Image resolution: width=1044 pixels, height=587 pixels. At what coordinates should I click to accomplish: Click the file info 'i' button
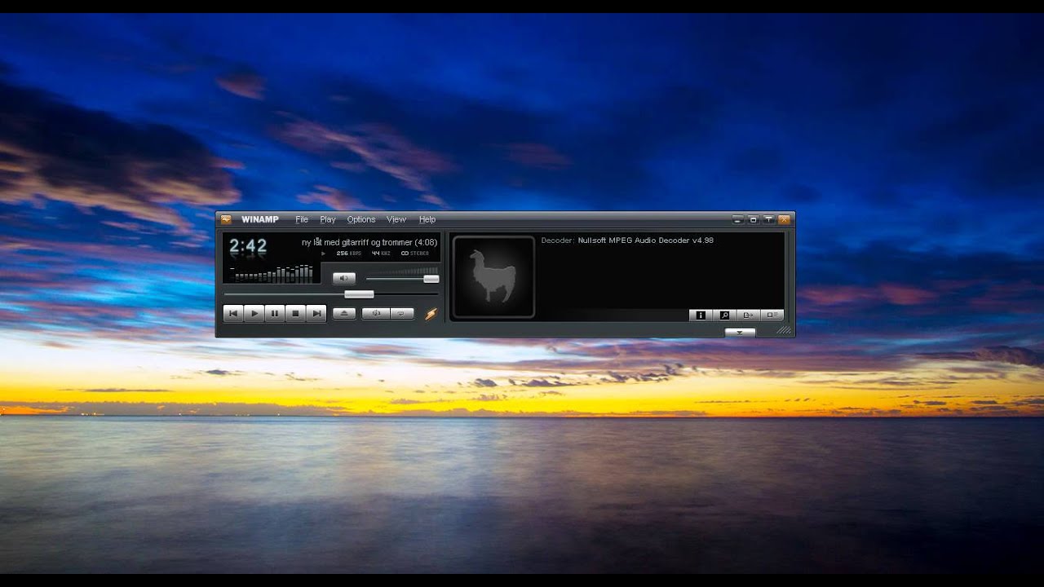click(x=701, y=315)
